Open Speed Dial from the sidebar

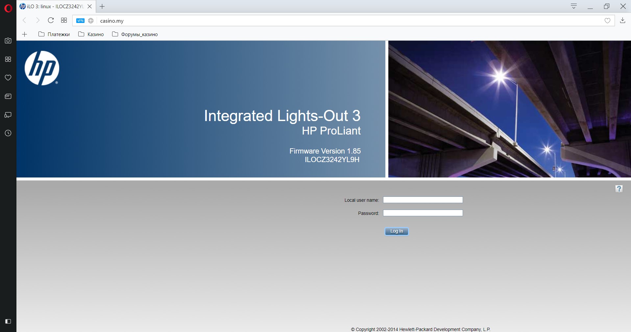(8, 59)
